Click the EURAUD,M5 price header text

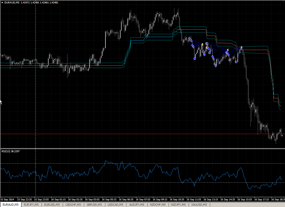31,3
